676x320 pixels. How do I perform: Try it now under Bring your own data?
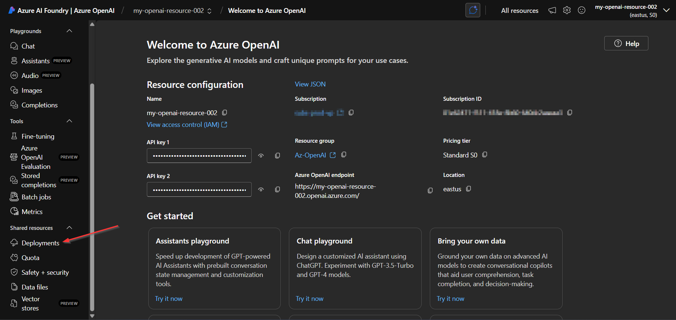[x=450, y=299]
